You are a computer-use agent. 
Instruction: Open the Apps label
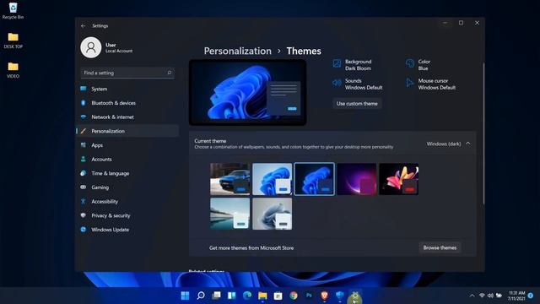click(x=97, y=145)
